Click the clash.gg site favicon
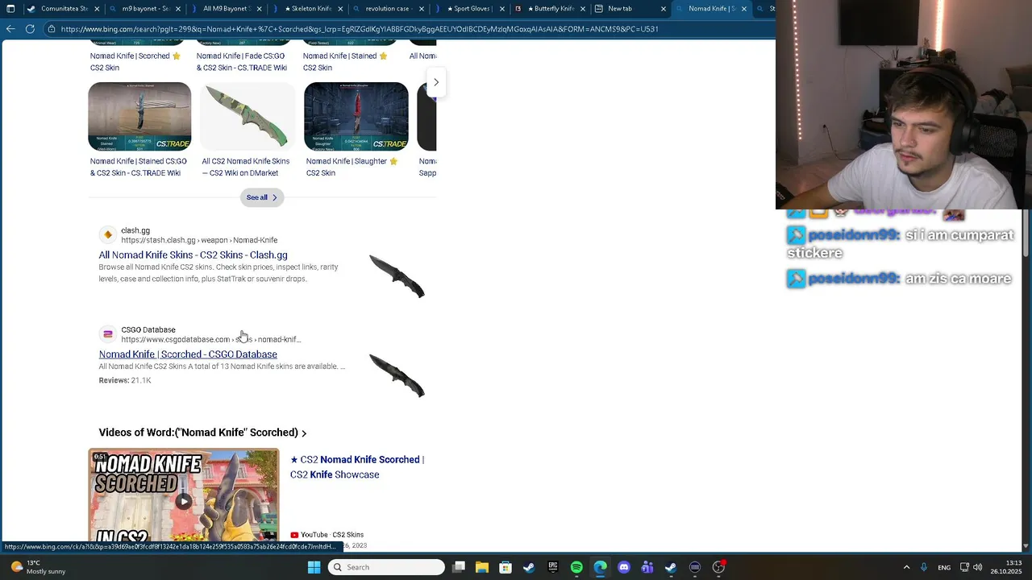 click(108, 234)
